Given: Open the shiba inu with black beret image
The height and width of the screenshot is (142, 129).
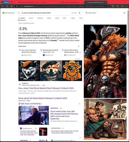Looking at the screenshot, I should [x=51, y=71].
